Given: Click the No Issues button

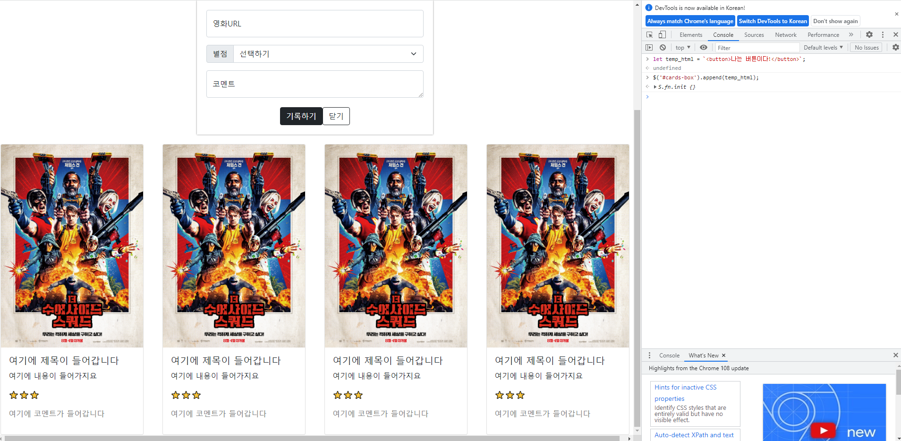Looking at the screenshot, I should pyautogui.click(x=866, y=47).
